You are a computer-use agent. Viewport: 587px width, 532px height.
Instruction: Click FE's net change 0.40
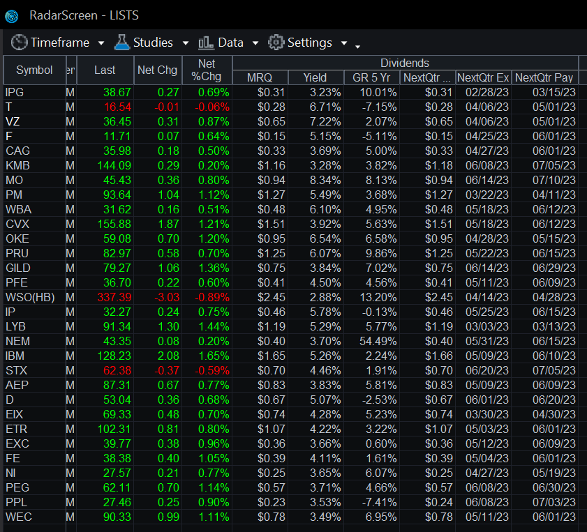pyautogui.click(x=168, y=458)
